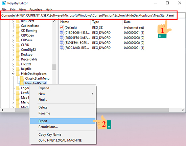Expand the ComDlg32 key
Image resolution: width=186 pixels, height=146 pixels.
pyautogui.click(x=13, y=50)
